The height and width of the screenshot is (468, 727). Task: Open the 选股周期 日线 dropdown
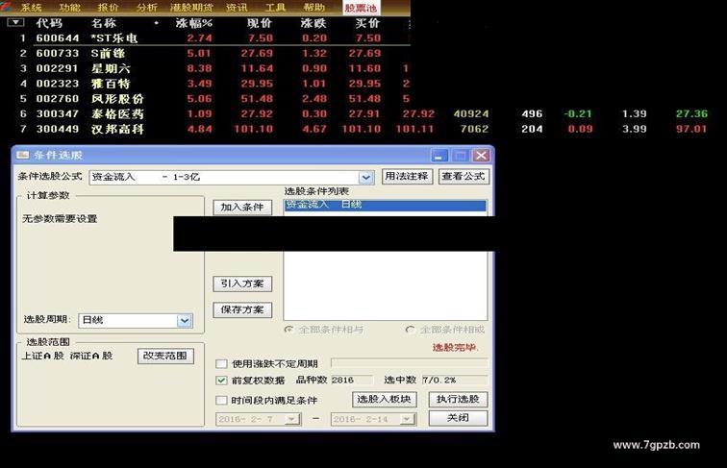[185, 320]
